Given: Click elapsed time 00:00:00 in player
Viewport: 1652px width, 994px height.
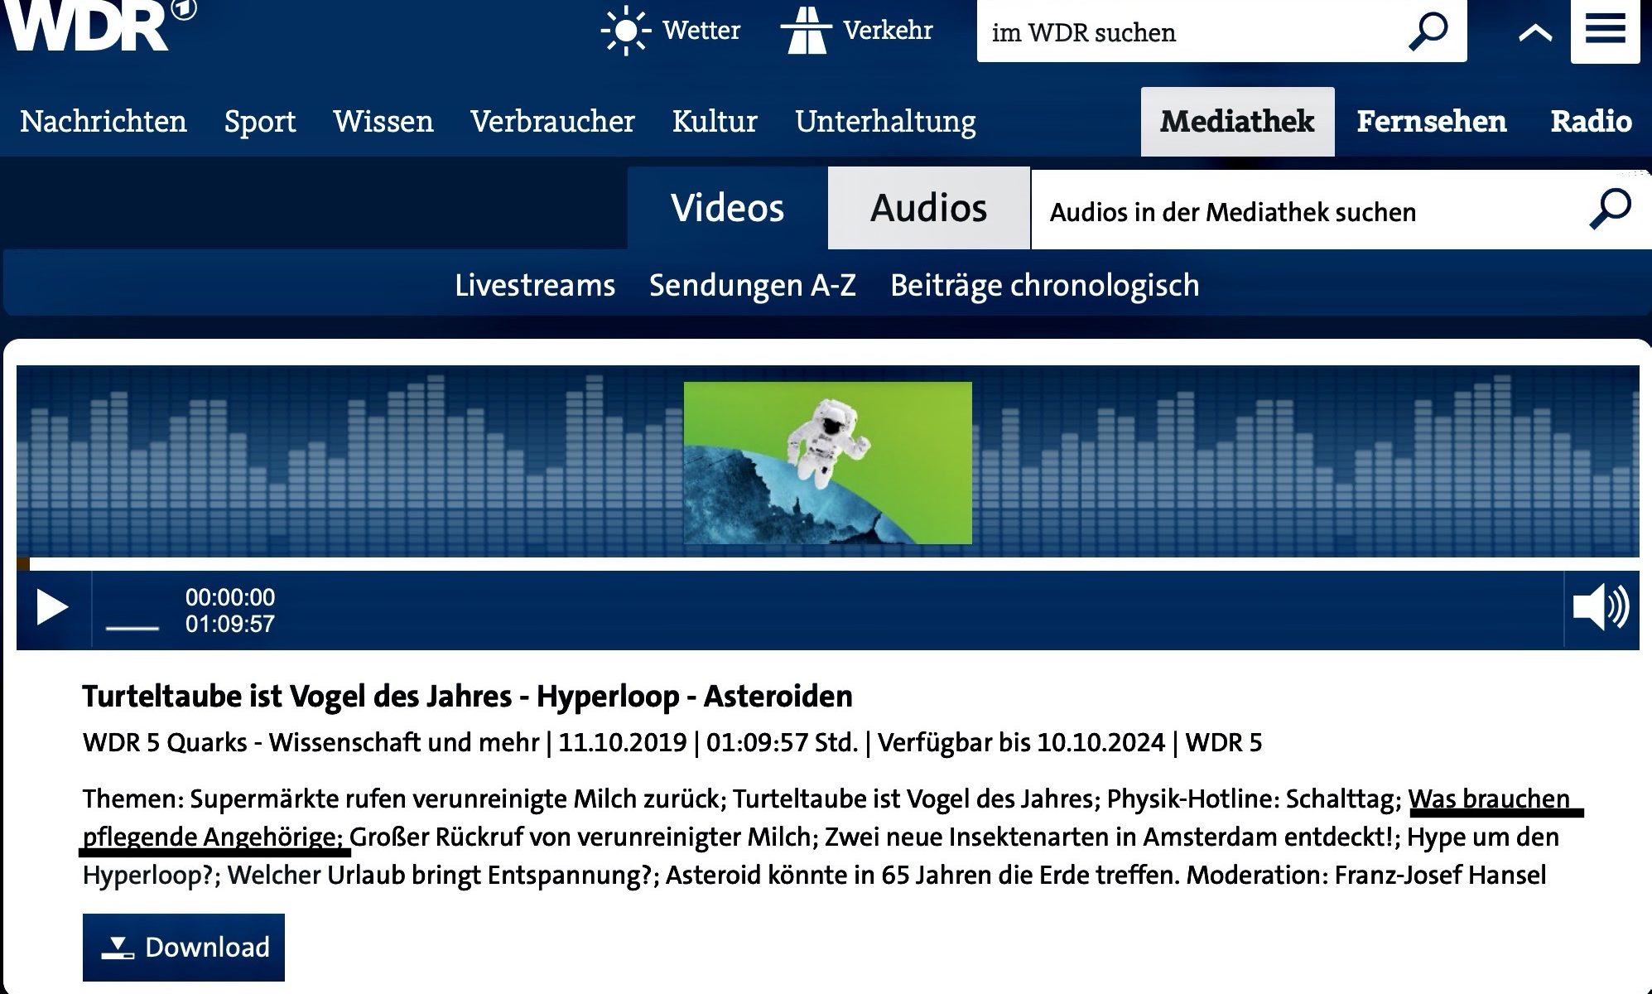Looking at the screenshot, I should point(230,597).
